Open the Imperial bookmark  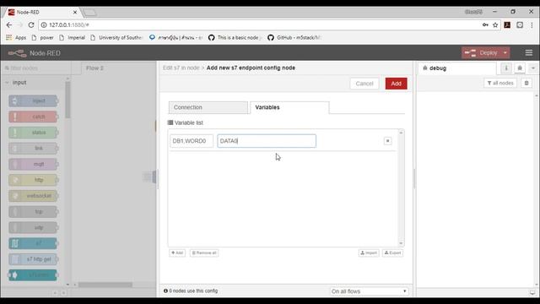coord(72,37)
